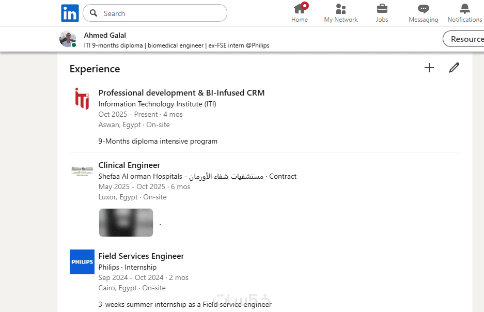Image resolution: width=484 pixels, height=312 pixels.
Task: Click the LinkedIn logo icon
Action: point(70,13)
